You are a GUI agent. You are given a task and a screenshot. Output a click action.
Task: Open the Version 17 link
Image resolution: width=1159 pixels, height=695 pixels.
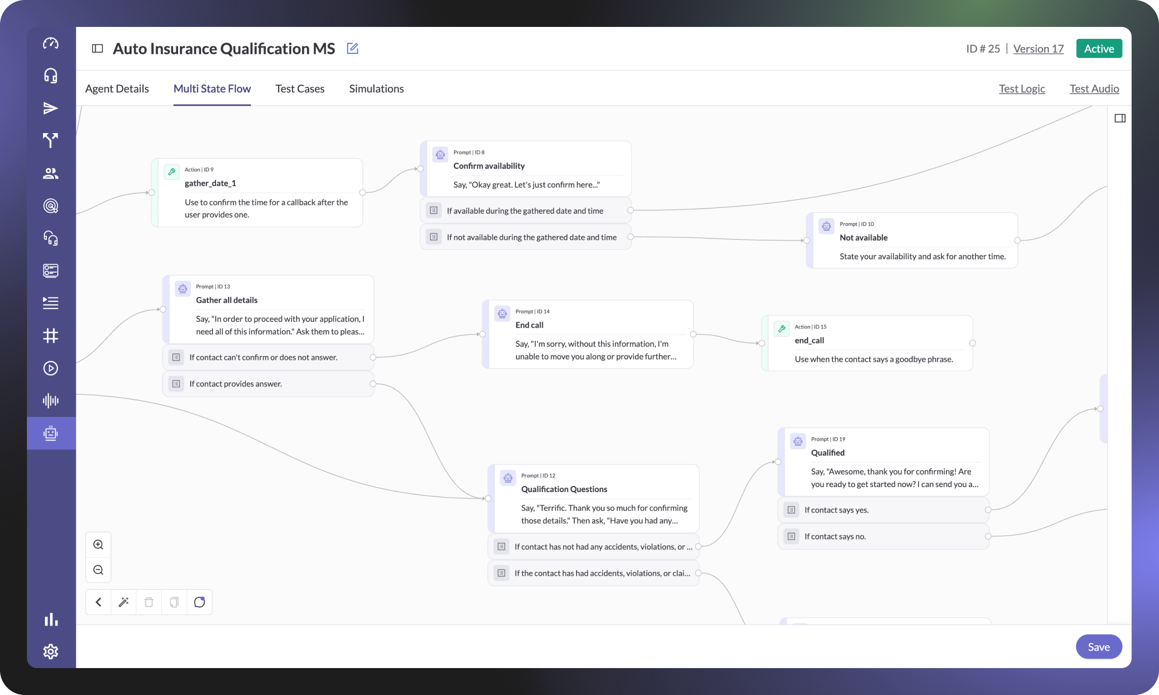[x=1038, y=48]
